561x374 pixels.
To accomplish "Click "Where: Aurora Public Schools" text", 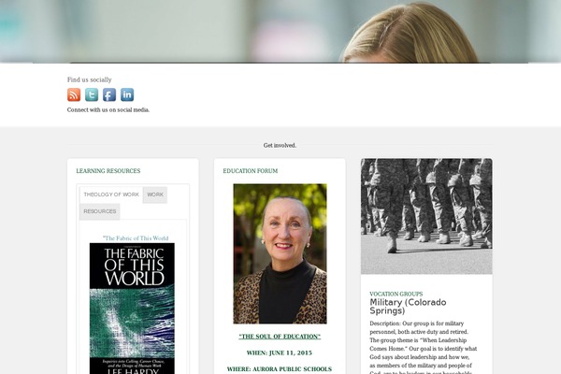I will (x=280, y=369).
